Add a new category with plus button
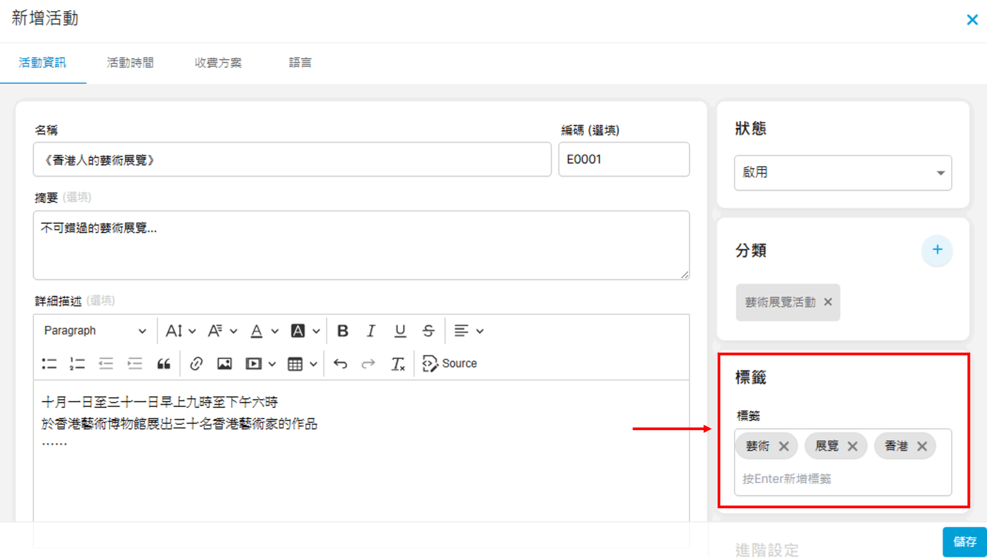Screen dimensions: 987x559 pos(937,250)
